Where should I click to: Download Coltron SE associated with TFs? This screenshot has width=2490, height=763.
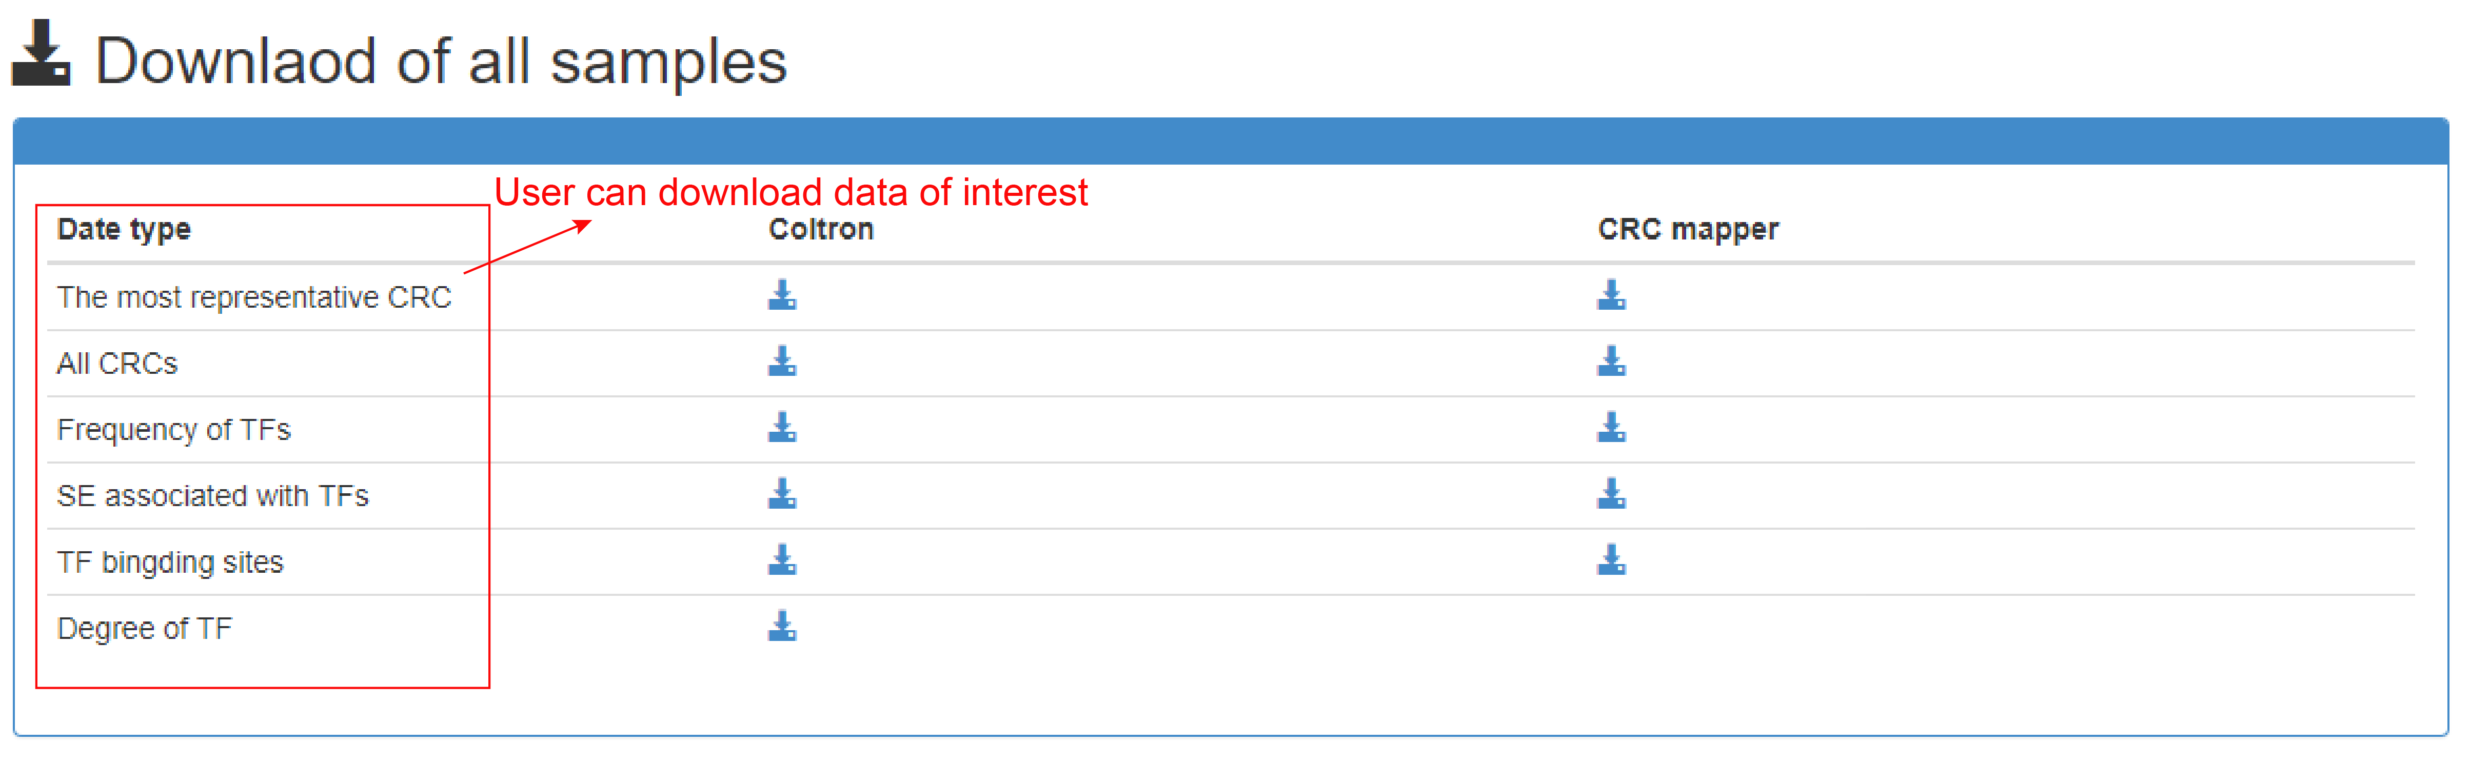(782, 493)
